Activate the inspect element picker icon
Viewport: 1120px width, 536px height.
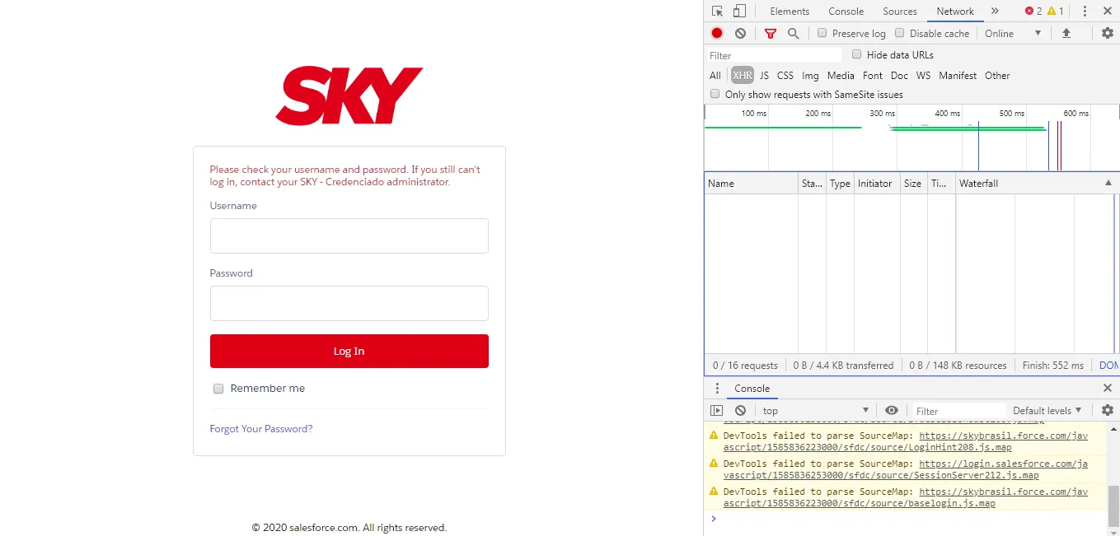(x=718, y=12)
